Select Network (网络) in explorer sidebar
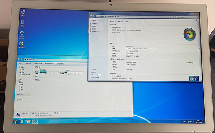The image size is (215, 133). point(19,100)
